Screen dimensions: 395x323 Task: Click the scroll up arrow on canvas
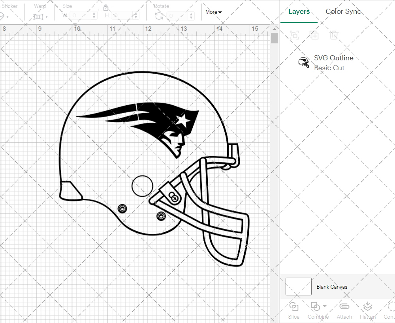[x=274, y=29]
